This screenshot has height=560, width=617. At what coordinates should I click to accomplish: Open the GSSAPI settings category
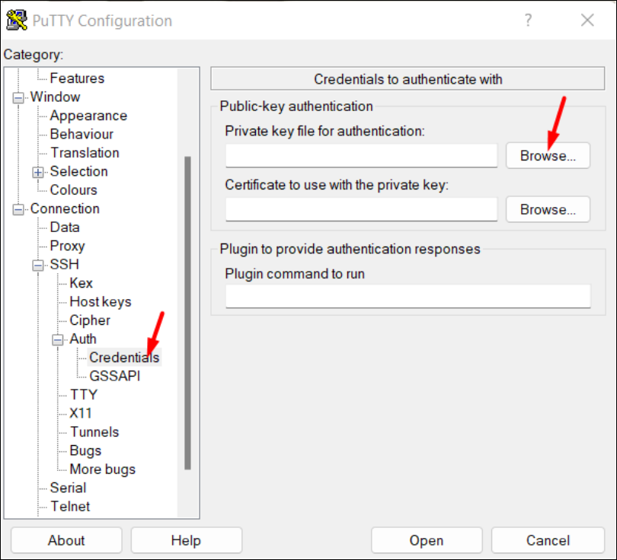114,376
